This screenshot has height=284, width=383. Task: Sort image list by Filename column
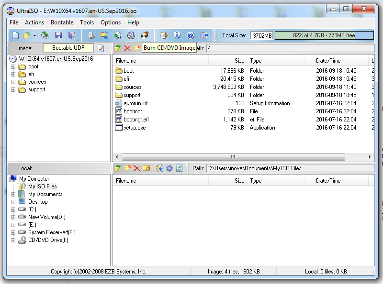pyautogui.click(x=161, y=61)
